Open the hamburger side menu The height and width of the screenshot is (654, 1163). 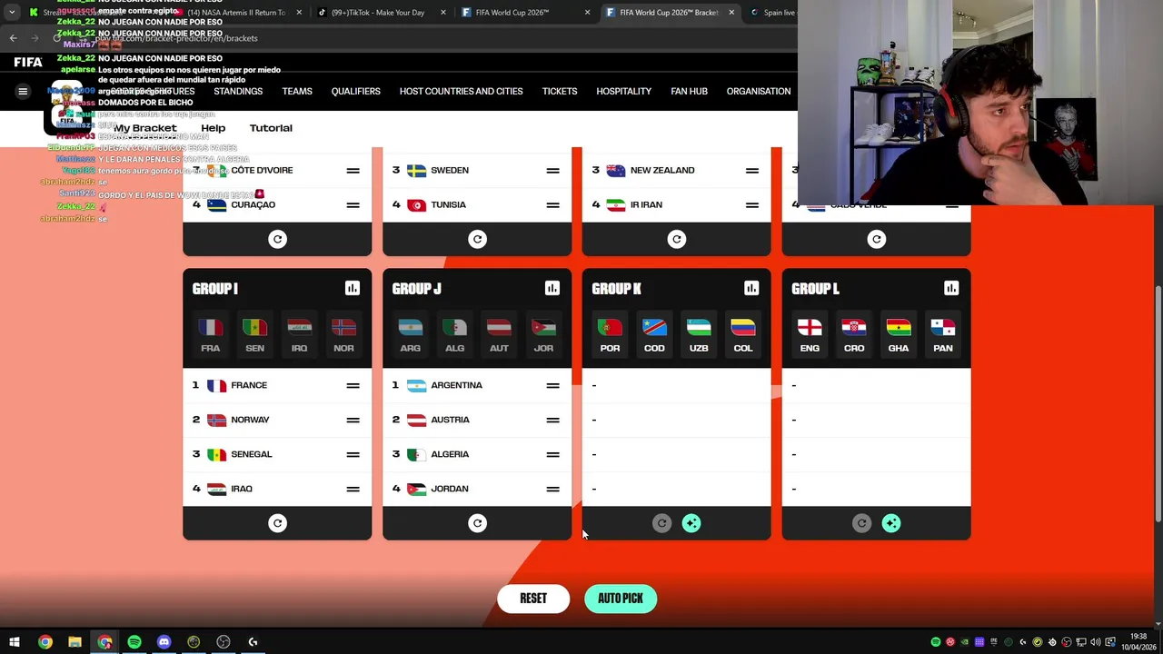[24, 91]
